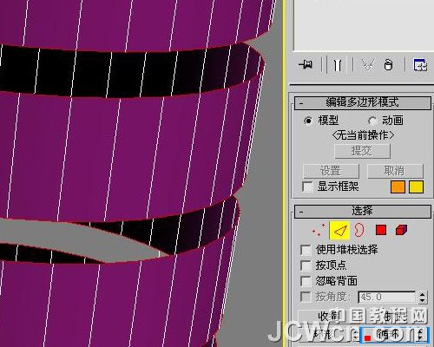The width and height of the screenshot is (434, 347).
Task: Toggle Show End Result icon
Action: coord(338,65)
